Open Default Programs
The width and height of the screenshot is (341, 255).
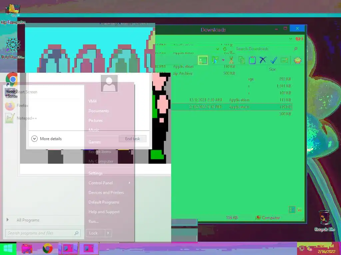tap(104, 202)
